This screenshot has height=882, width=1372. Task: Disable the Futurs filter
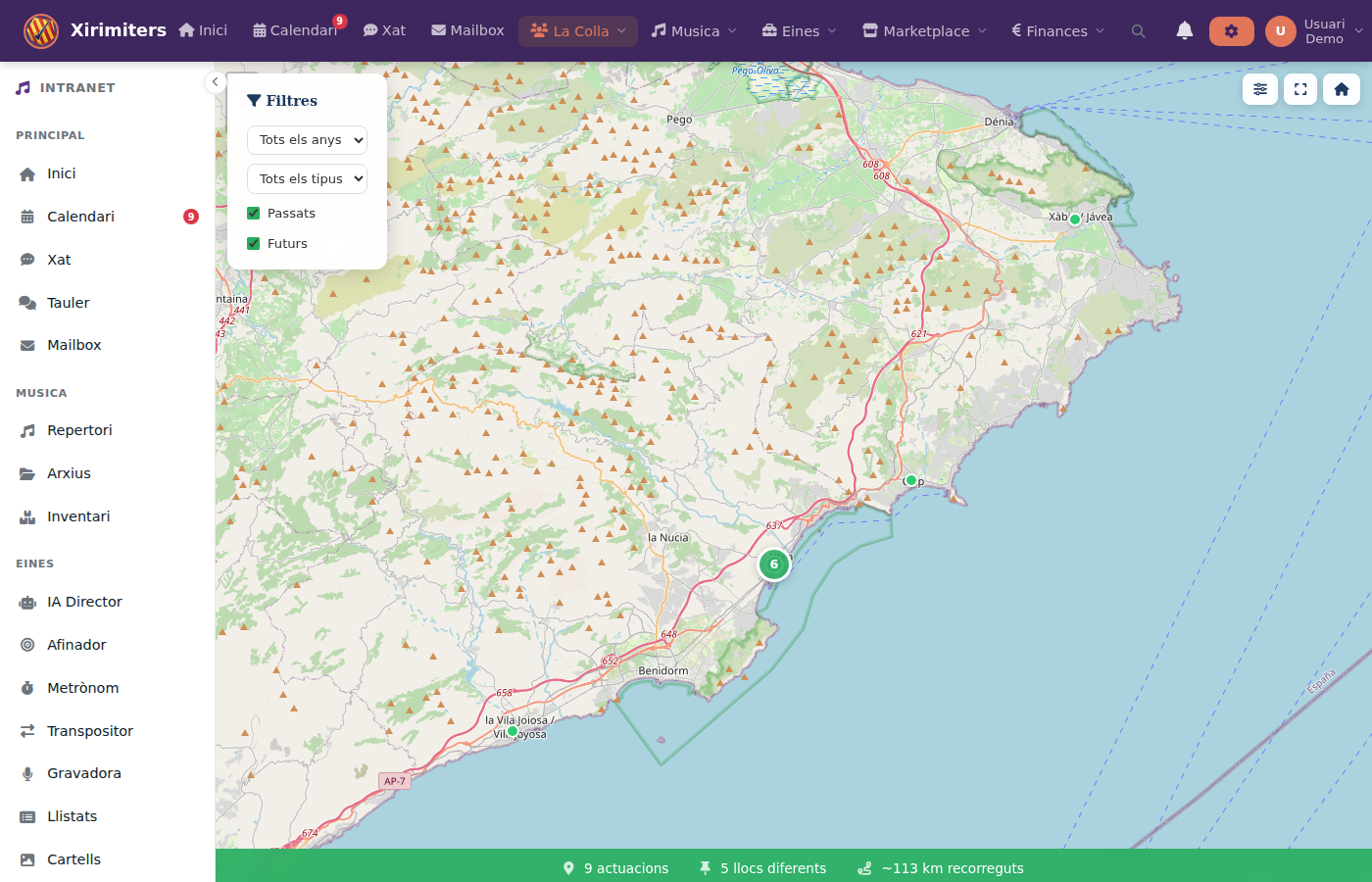(253, 243)
